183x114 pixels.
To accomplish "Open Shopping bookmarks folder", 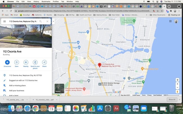I will pyautogui.click(x=59, y=15).
